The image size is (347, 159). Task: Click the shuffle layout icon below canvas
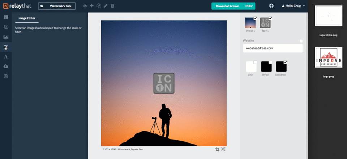pyautogui.click(x=223, y=149)
